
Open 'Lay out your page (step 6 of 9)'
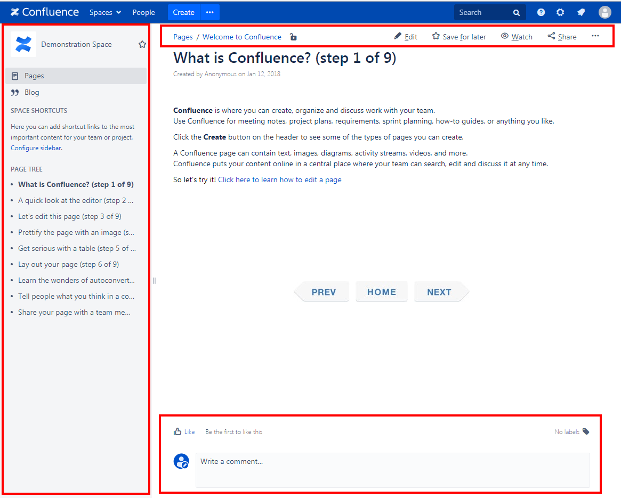click(x=69, y=264)
